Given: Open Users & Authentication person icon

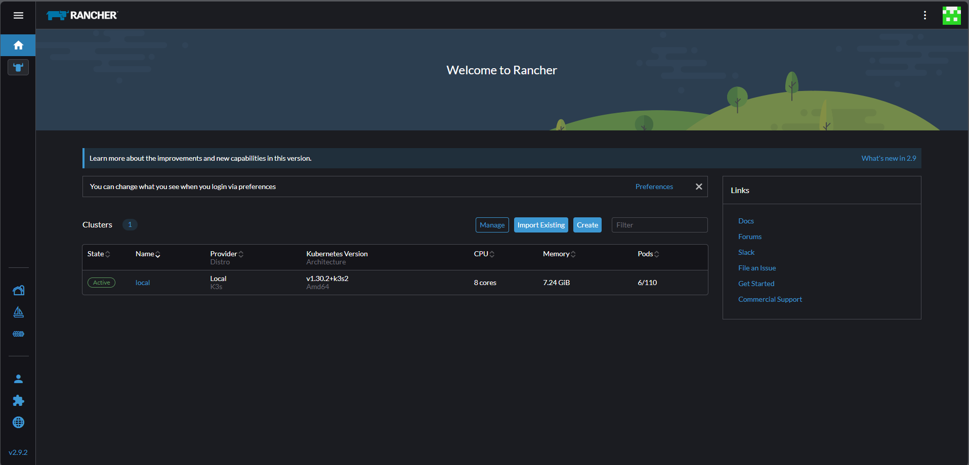Looking at the screenshot, I should tap(18, 379).
